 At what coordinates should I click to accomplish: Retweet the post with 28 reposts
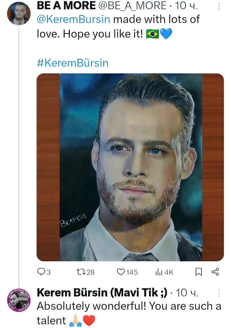coord(81,272)
